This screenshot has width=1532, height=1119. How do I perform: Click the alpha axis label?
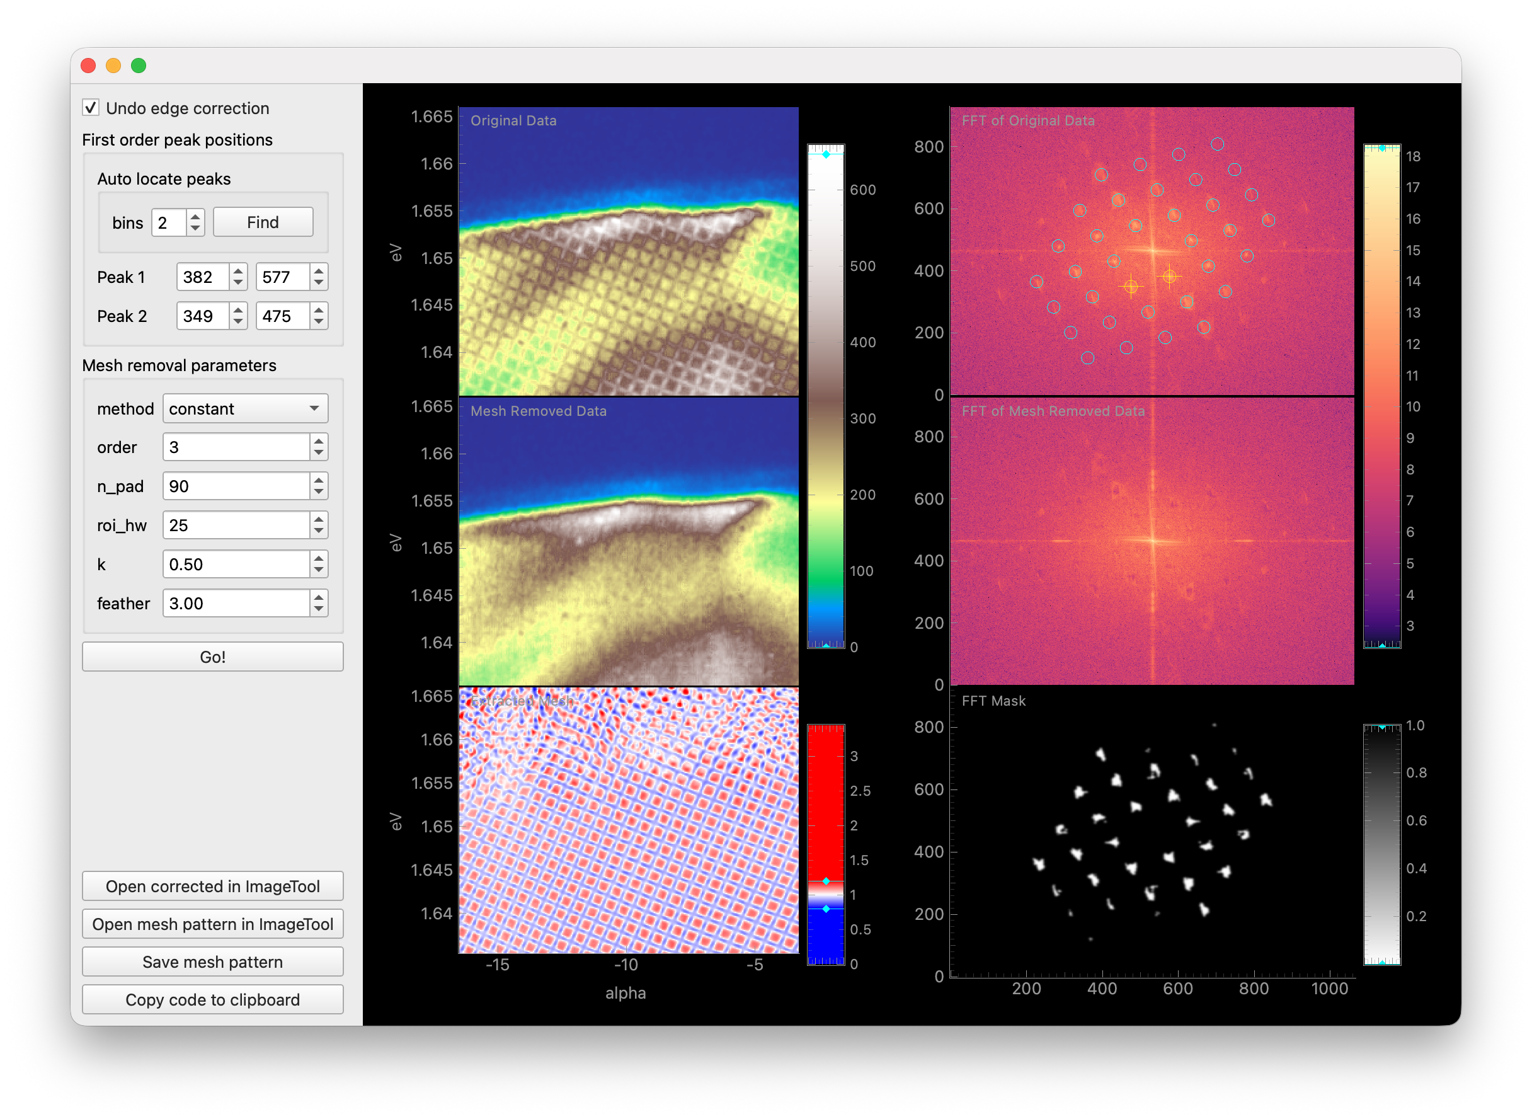[626, 993]
